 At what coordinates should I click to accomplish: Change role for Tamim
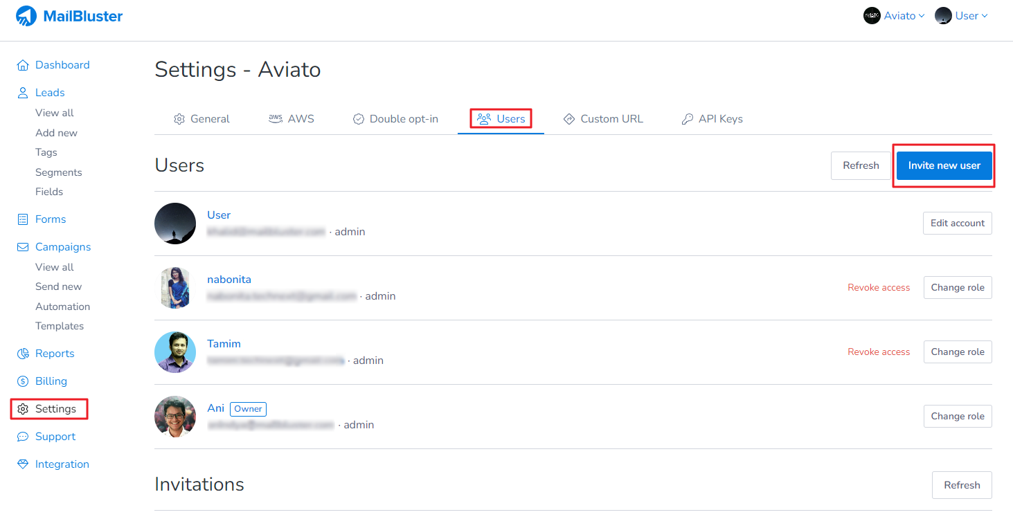tap(957, 352)
